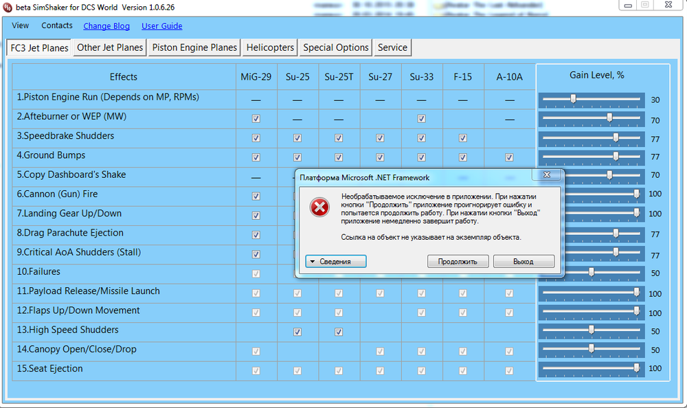Toggle Cannon Fire checkbox for MiG-29
687x408 pixels.
tap(256, 196)
